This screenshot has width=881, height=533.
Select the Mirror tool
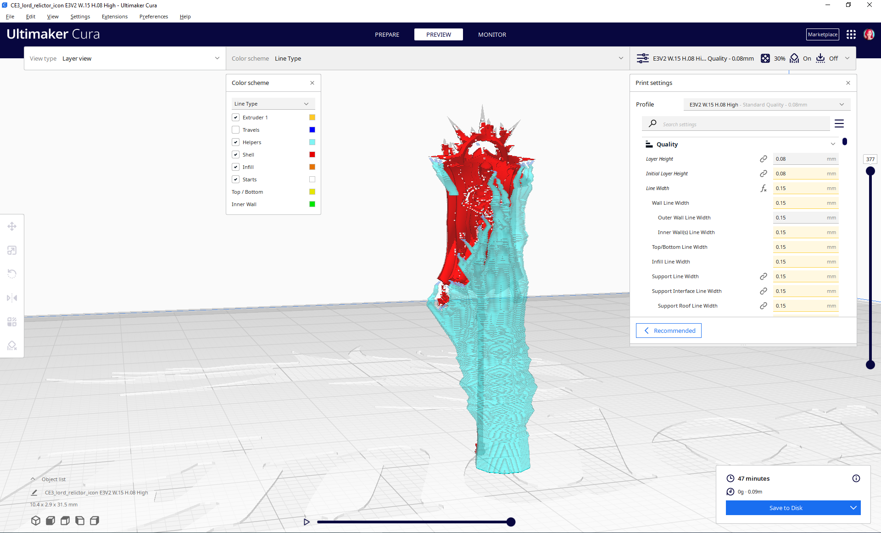point(12,297)
